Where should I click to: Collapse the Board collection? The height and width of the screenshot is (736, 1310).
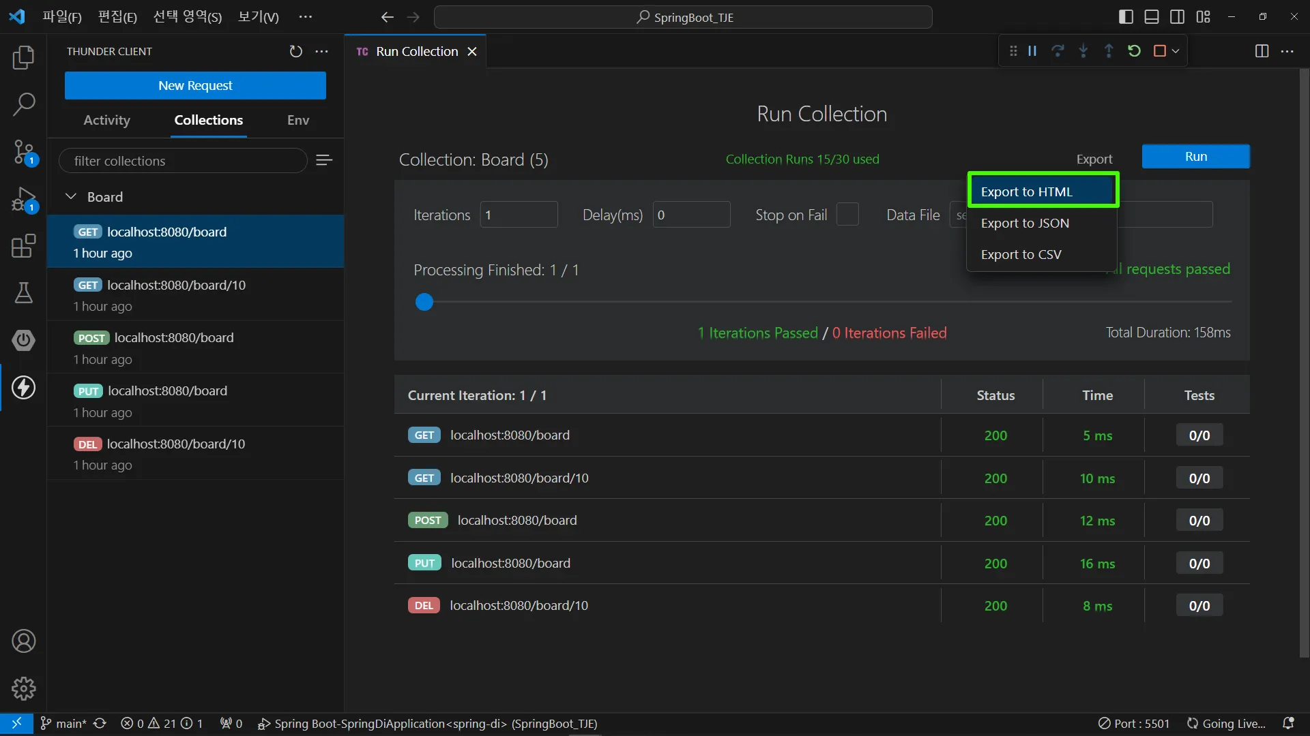click(71, 197)
